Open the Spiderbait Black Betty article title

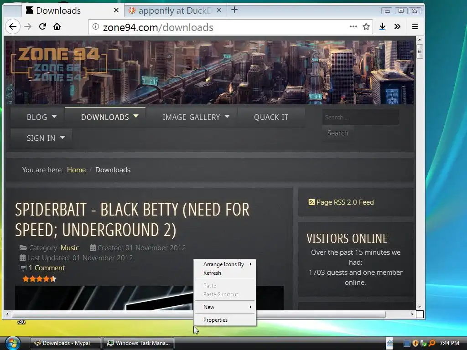click(x=132, y=220)
